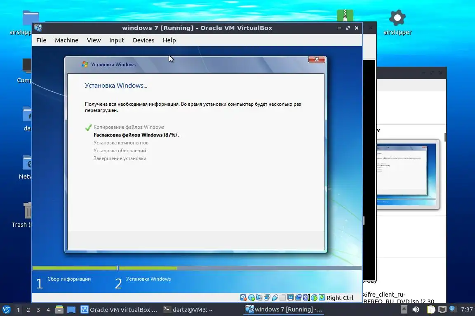
Task: Click the Сбор информации progress bar segment
Action: [x=75, y=268]
